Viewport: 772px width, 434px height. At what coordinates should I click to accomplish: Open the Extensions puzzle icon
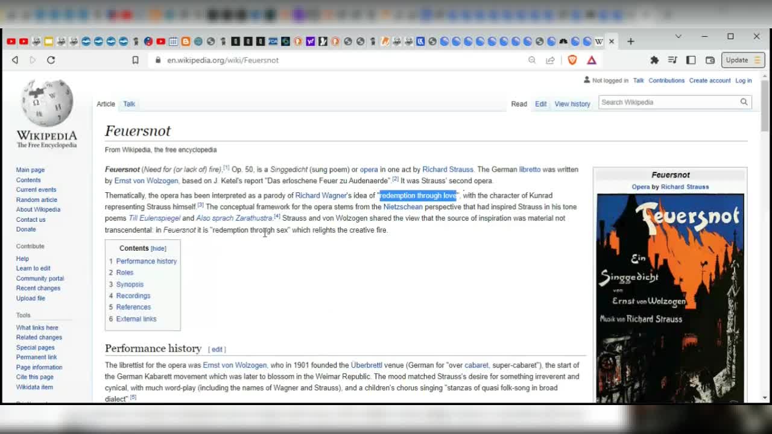654,60
